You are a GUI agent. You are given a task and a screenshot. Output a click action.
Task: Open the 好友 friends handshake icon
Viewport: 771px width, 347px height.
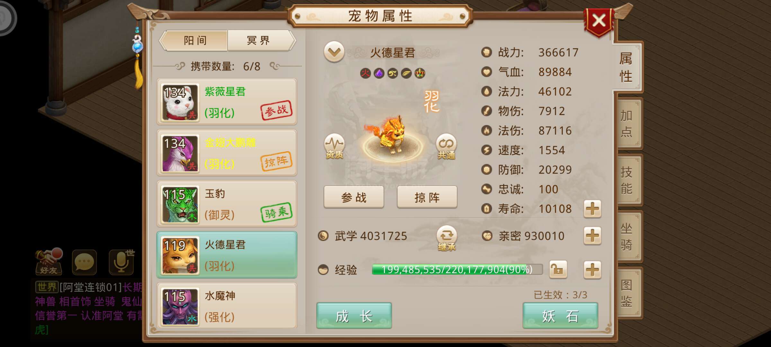49,262
